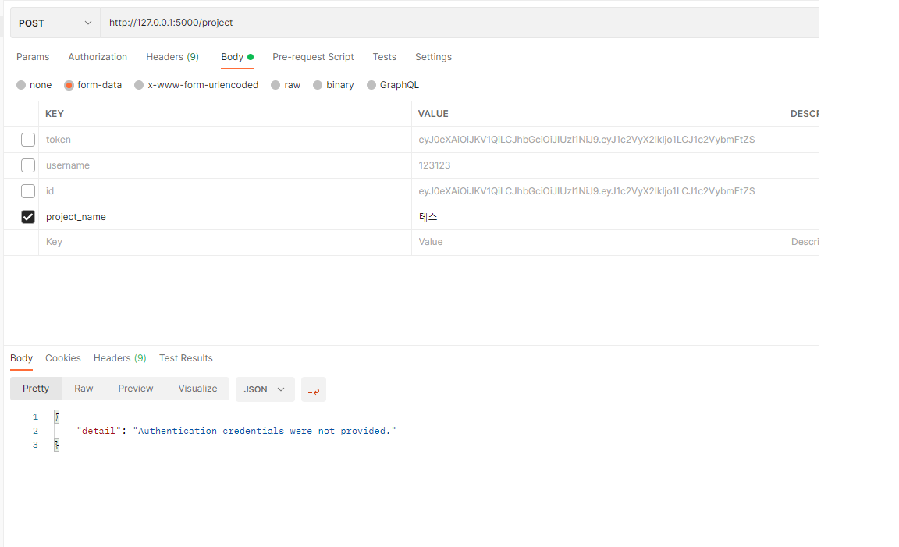
Task: Open the Authorization tab
Action: (98, 57)
